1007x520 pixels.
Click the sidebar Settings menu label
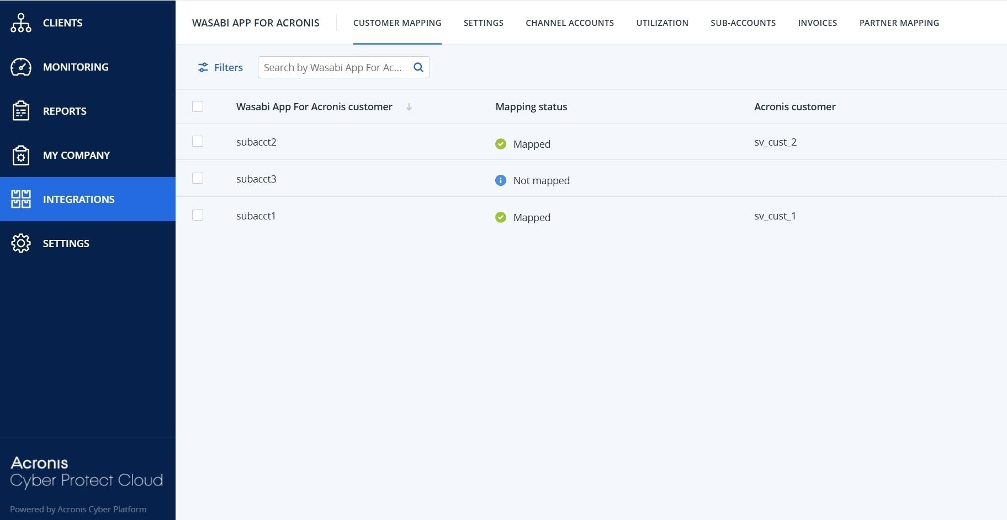tap(66, 243)
